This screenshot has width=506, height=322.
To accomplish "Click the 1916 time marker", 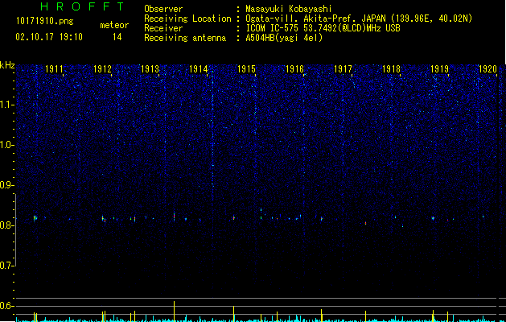I will click(x=295, y=69).
